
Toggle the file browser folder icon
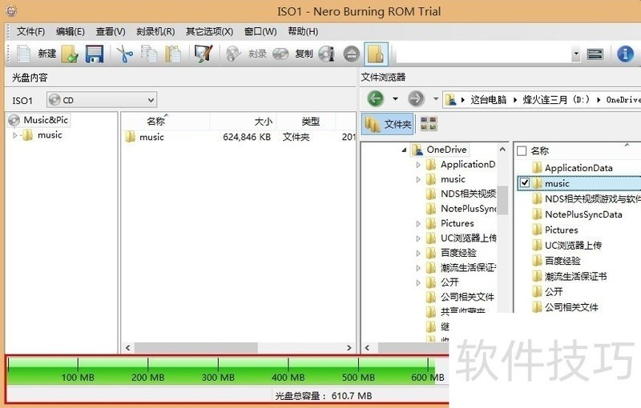(x=376, y=54)
